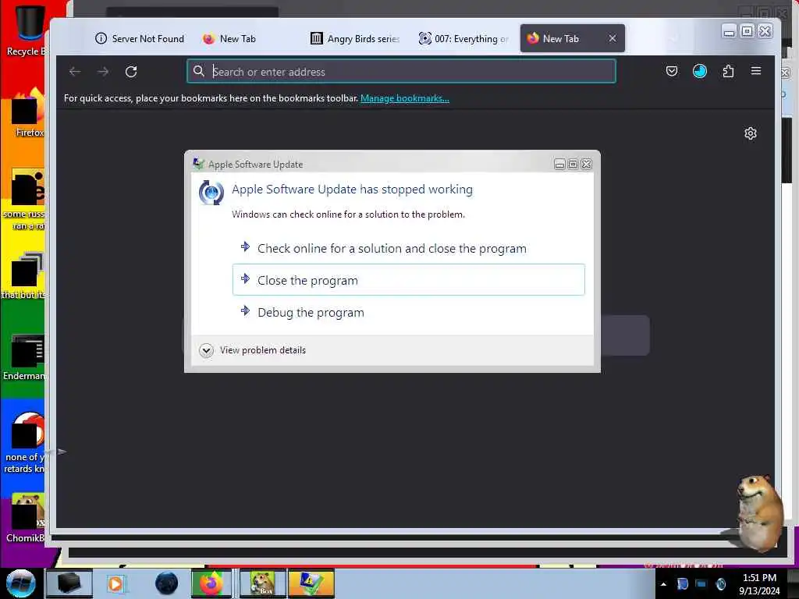Click the Apple Software Update dialog icon
This screenshot has height=599, width=799.
coord(198,164)
